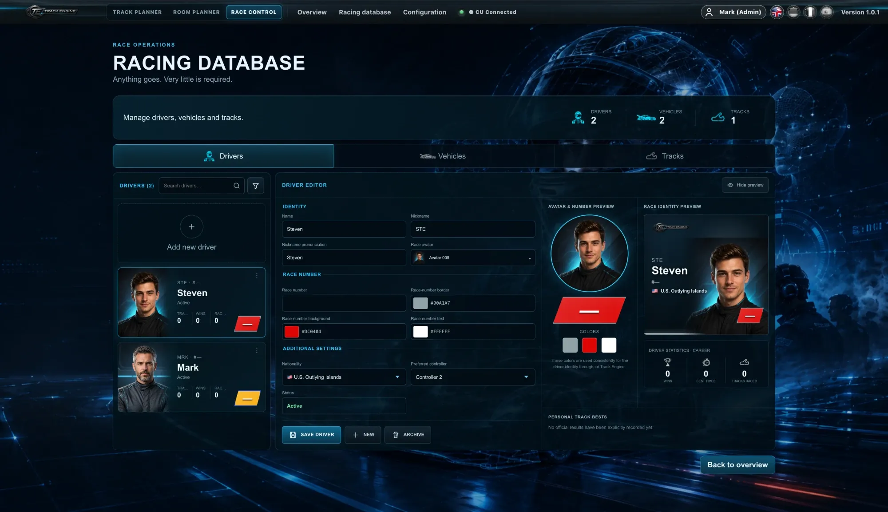This screenshot has width=888, height=512.
Task: Click the empty Race number field
Action: (x=344, y=303)
